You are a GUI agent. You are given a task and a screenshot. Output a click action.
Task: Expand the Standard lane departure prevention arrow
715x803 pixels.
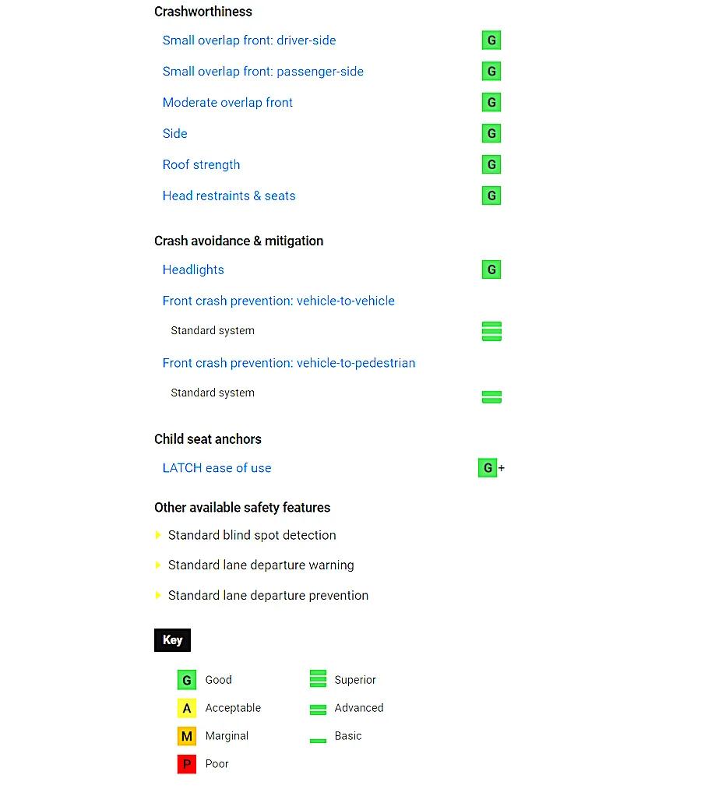(158, 596)
